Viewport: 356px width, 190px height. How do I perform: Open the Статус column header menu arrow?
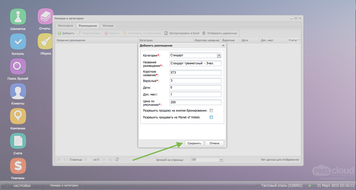pyautogui.click(x=299, y=40)
